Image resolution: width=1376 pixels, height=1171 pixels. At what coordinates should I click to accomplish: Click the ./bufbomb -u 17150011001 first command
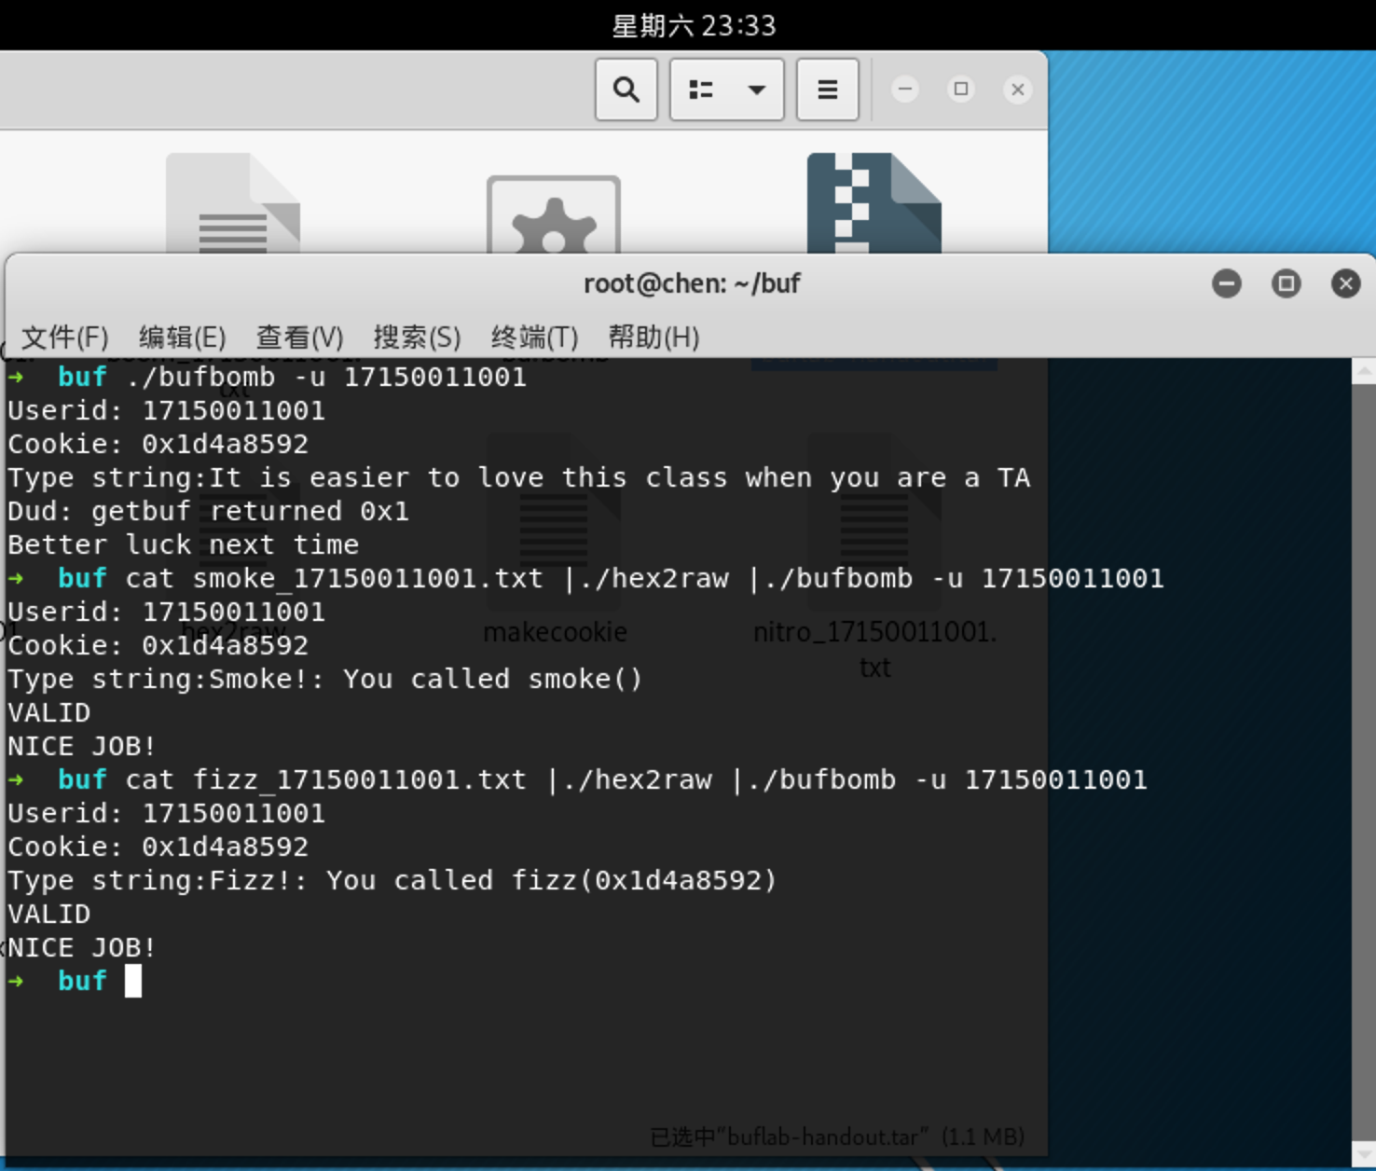click(326, 377)
